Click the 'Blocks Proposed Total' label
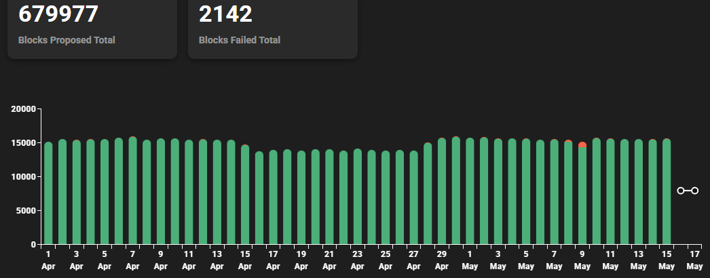The width and height of the screenshot is (710, 278). coord(67,40)
